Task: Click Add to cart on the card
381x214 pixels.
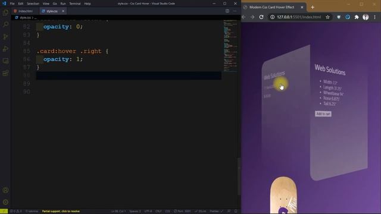Action: pos(323,114)
